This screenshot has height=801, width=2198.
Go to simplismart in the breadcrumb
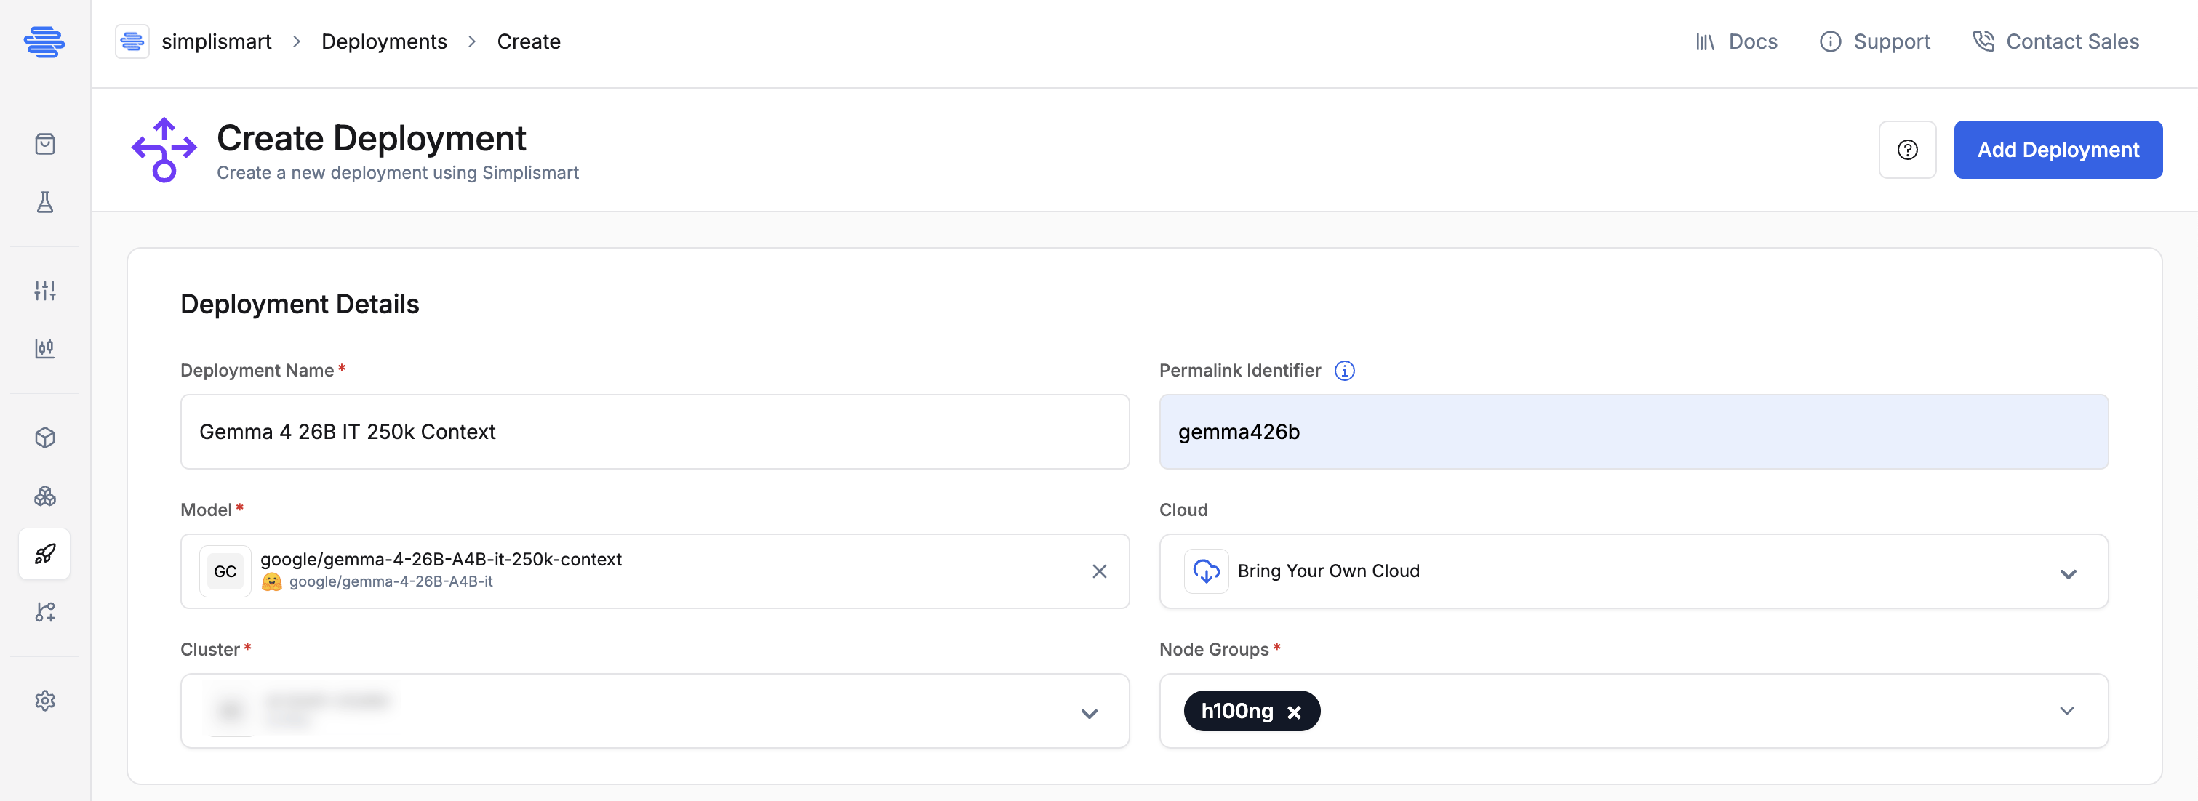point(216,42)
